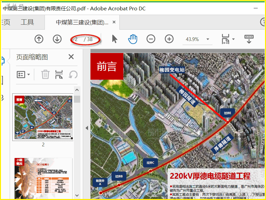This screenshot has height=200, width=266.
Task: Click the scrolling mode toolbar icon
Action: click(x=249, y=39)
